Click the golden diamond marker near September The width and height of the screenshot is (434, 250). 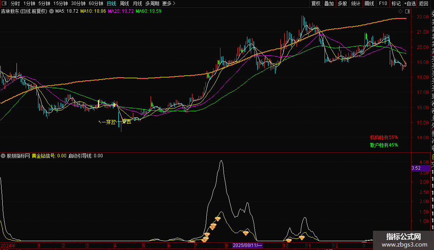click(246, 233)
